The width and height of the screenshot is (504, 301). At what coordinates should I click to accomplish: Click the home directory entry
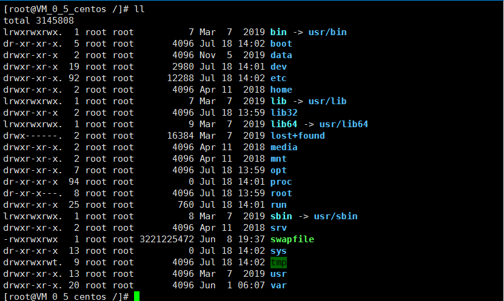(x=281, y=90)
